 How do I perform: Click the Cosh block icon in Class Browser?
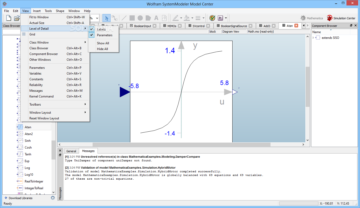(20, 148)
